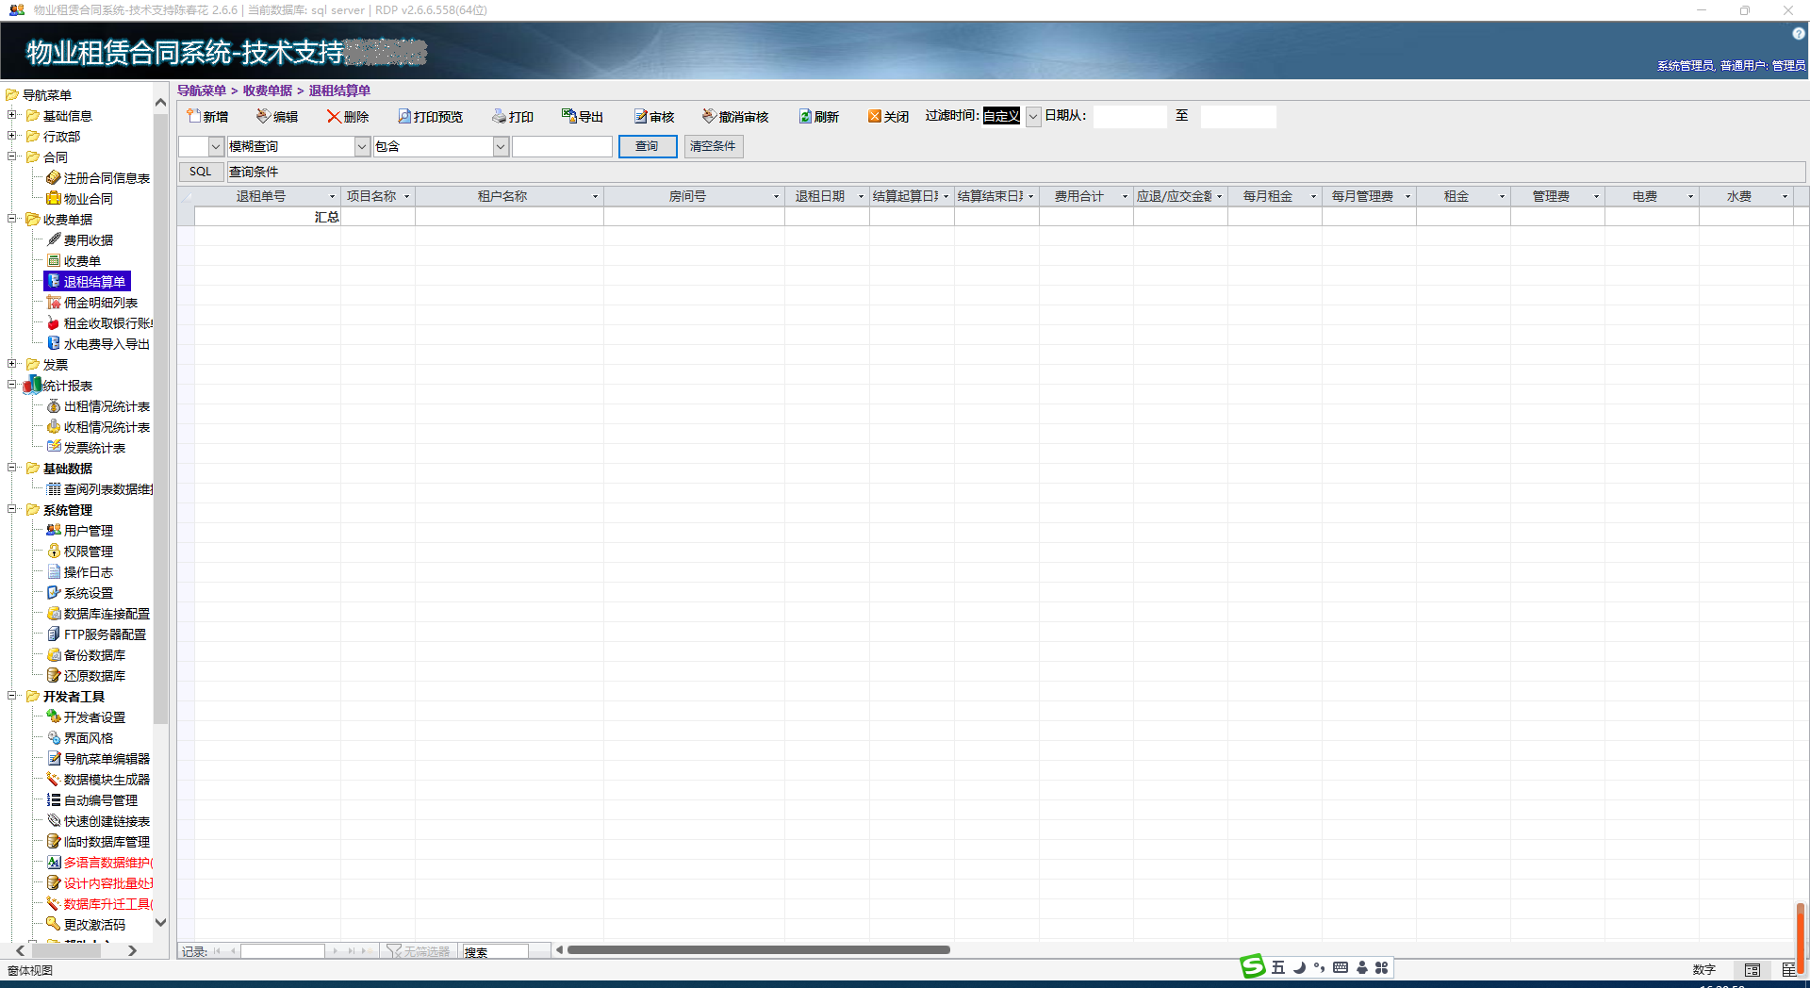Click the 无筛选器 filter button
1810x988 pixels.
pos(420,951)
